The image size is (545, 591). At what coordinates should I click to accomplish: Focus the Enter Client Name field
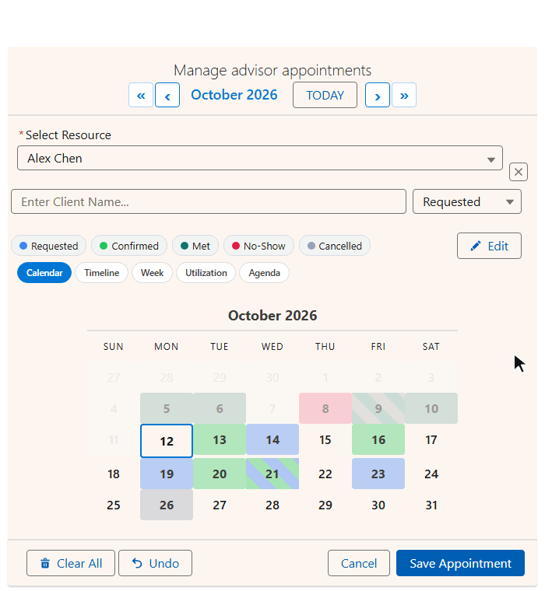coord(209,201)
